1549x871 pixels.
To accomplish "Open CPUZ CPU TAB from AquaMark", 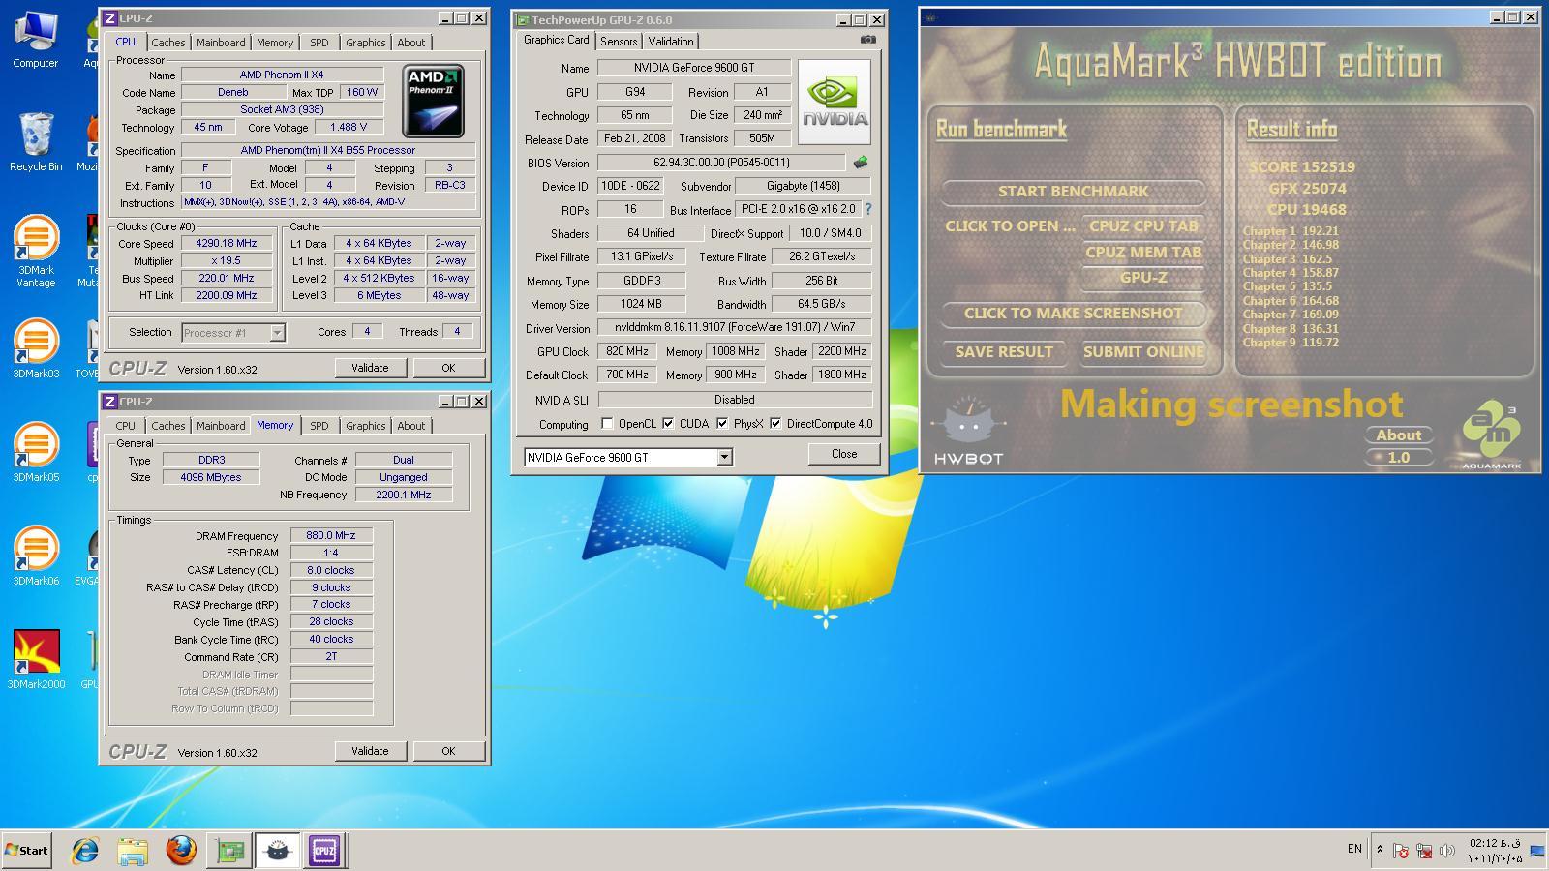I will point(1143,226).
